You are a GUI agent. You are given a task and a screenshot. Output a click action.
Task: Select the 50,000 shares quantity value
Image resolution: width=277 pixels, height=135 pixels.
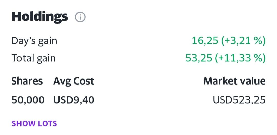coord(28,100)
